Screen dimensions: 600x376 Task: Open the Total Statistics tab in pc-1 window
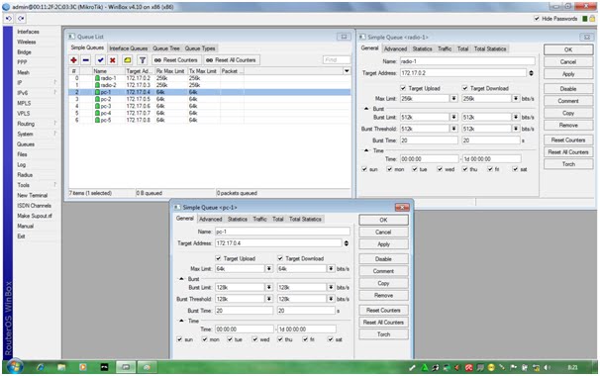pyautogui.click(x=305, y=220)
